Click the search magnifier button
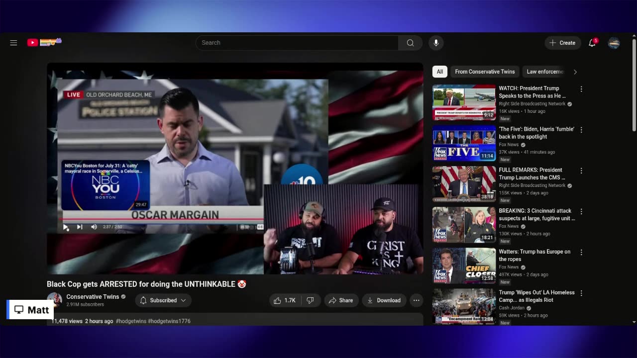 click(x=410, y=43)
